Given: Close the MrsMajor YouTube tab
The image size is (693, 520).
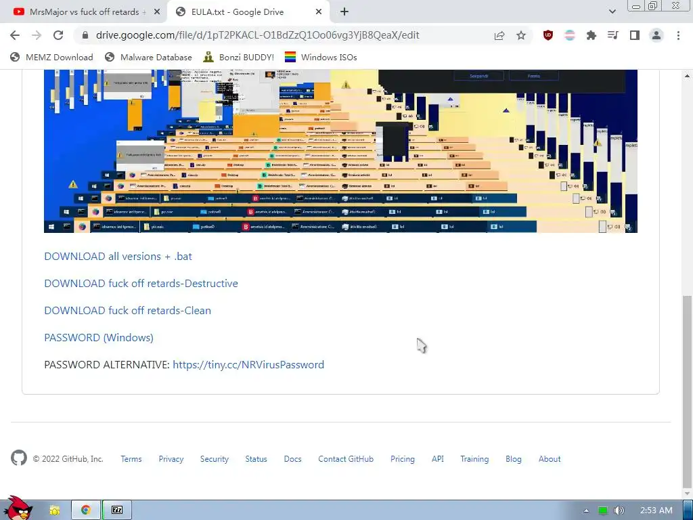Looking at the screenshot, I should point(157,12).
